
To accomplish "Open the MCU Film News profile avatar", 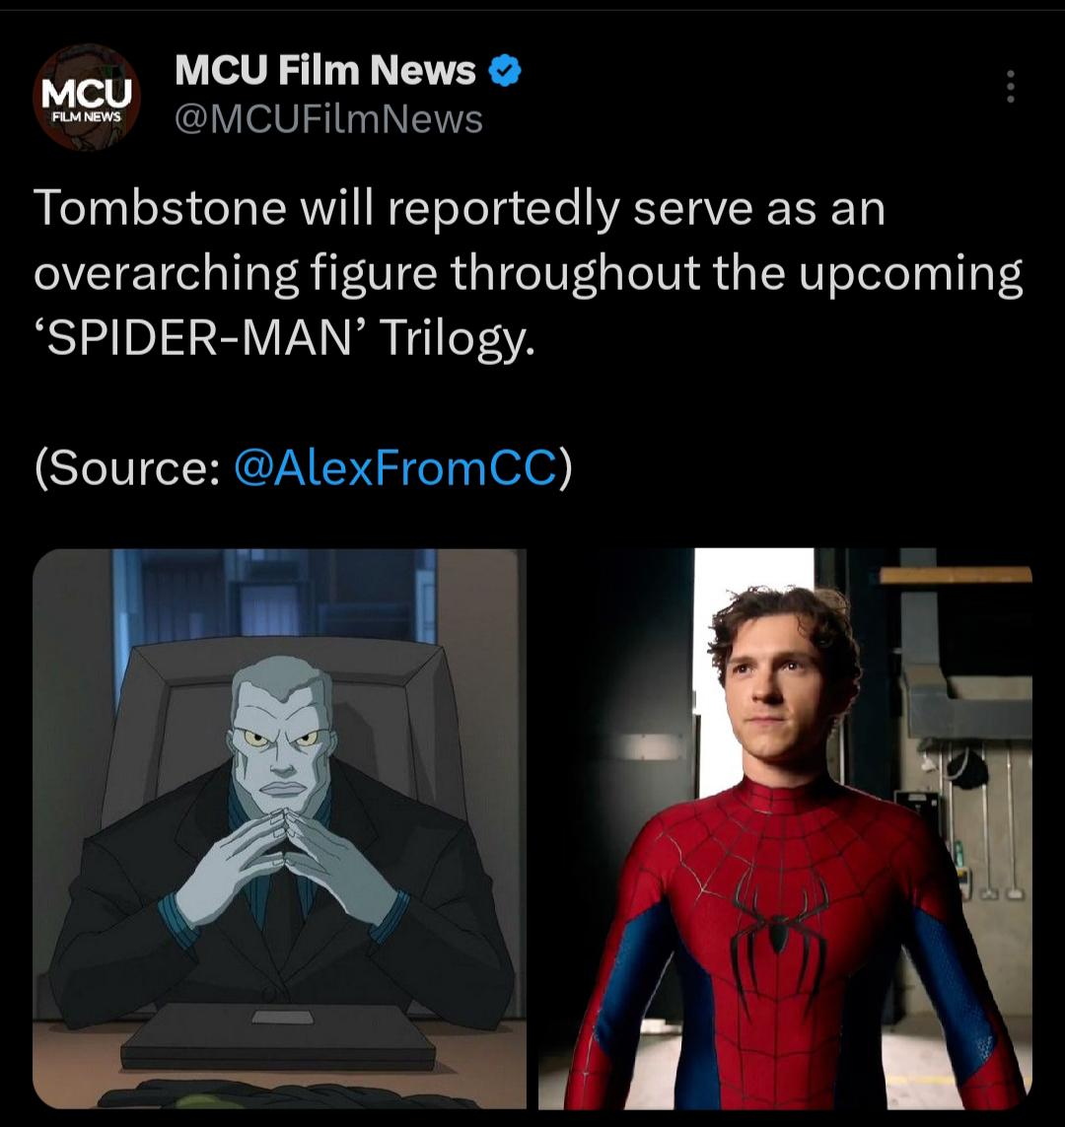I will point(86,98).
